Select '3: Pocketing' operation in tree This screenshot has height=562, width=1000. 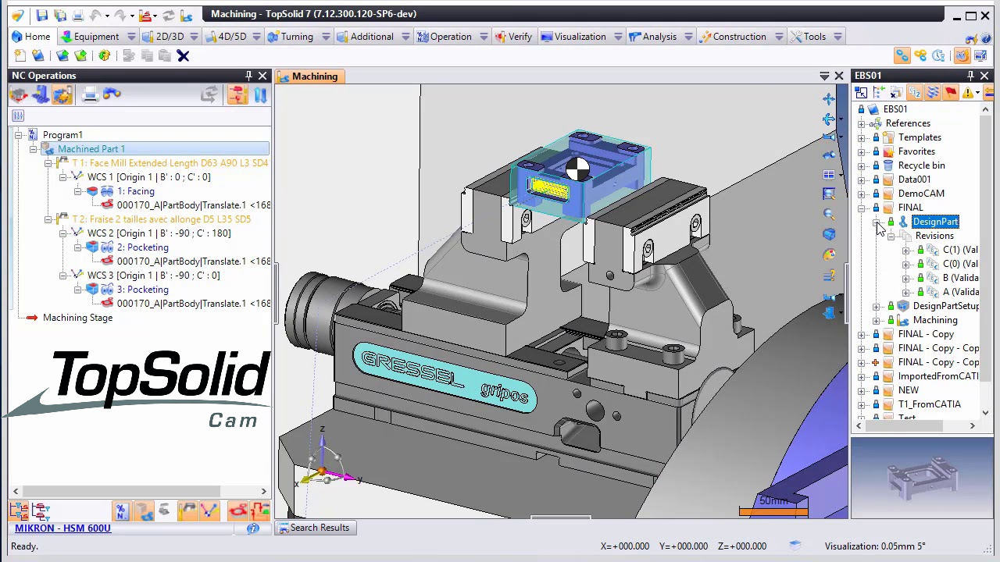click(x=142, y=290)
